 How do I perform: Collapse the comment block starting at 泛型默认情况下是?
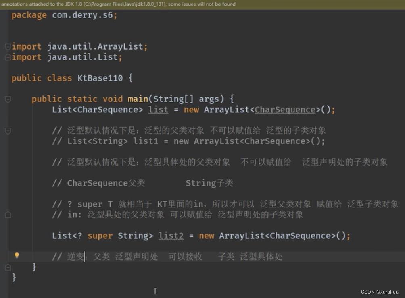[x=8, y=131]
